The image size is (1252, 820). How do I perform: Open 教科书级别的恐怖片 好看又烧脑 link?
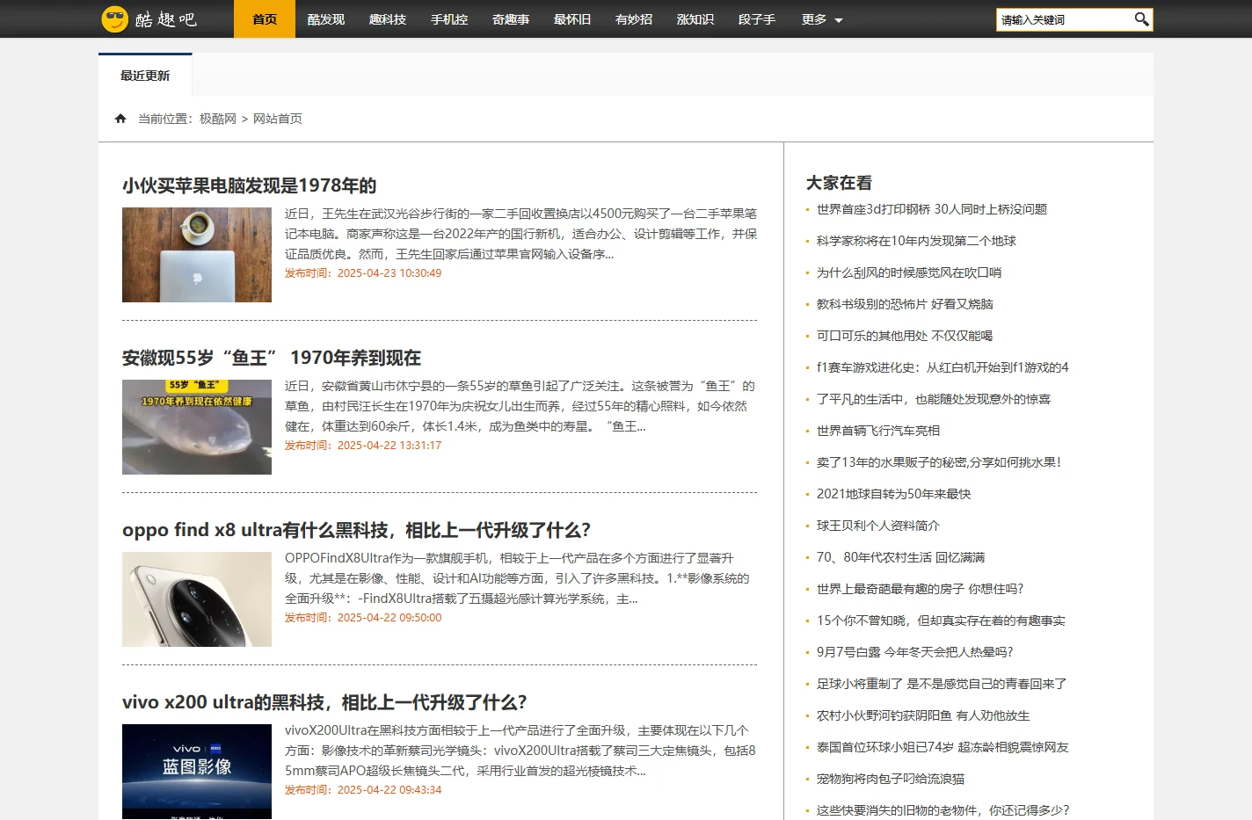(905, 304)
